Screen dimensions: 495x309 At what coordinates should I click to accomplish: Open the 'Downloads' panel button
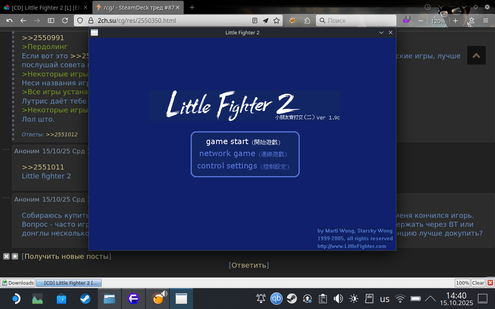[18, 283]
